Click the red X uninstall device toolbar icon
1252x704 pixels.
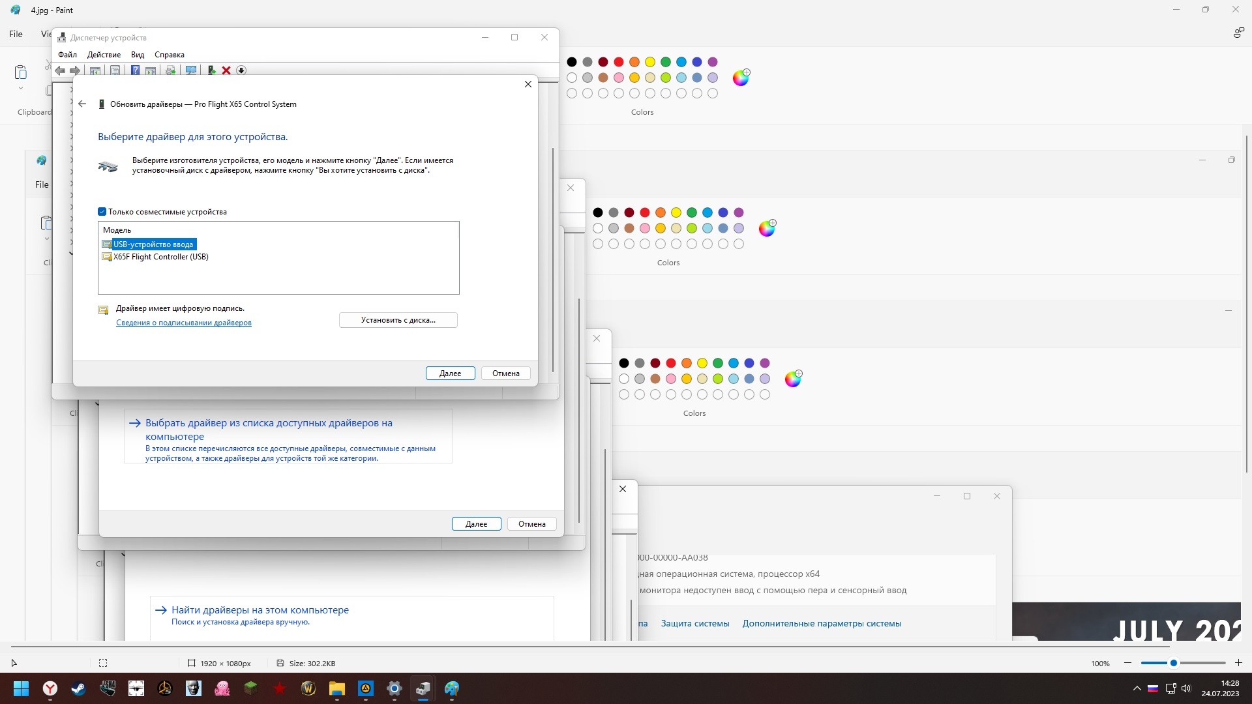[226, 70]
